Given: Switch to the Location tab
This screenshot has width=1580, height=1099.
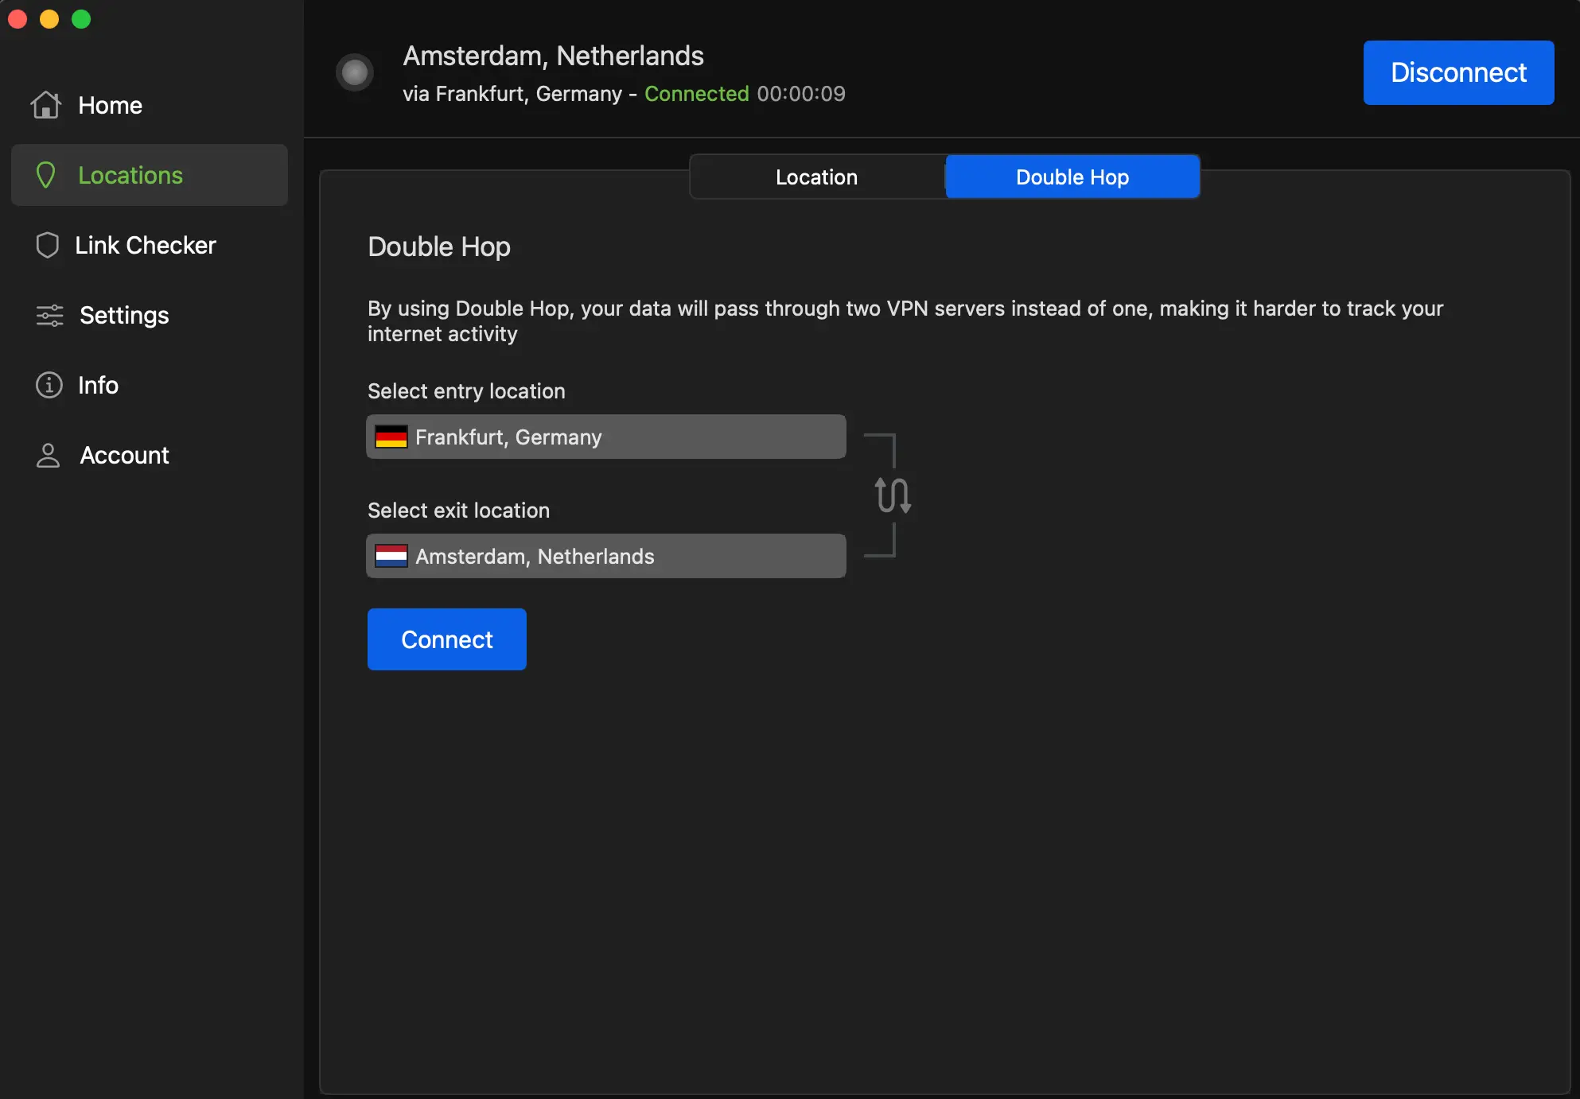Looking at the screenshot, I should click(x=815, y=177).
